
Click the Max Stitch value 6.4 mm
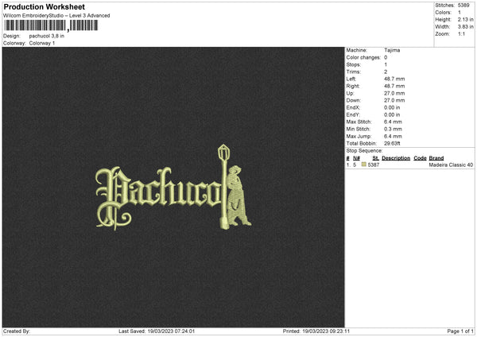tap(393, 122)
